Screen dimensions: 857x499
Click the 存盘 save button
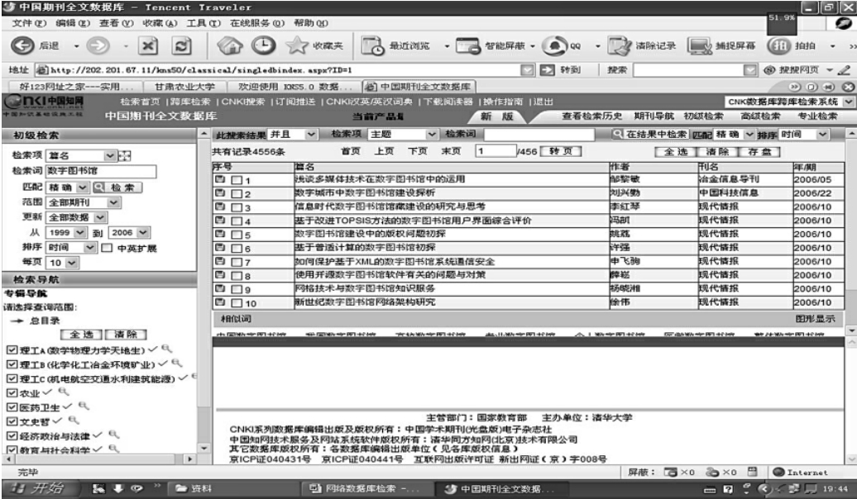[x=759, y=152]
